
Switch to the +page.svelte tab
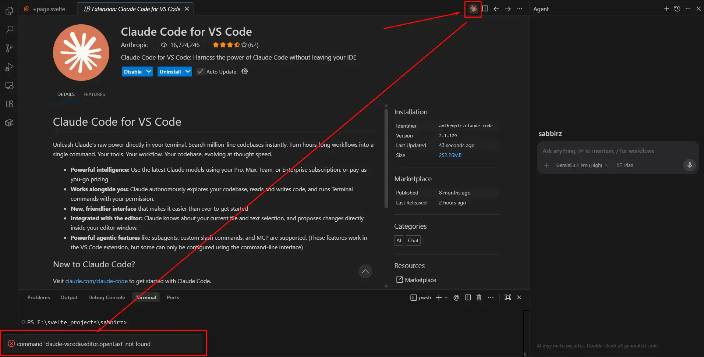tap(49, 9)
